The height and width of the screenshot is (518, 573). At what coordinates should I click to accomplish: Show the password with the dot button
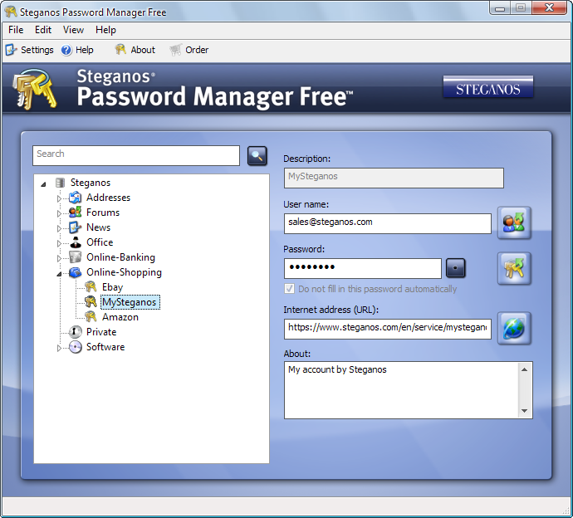point(455,268)
